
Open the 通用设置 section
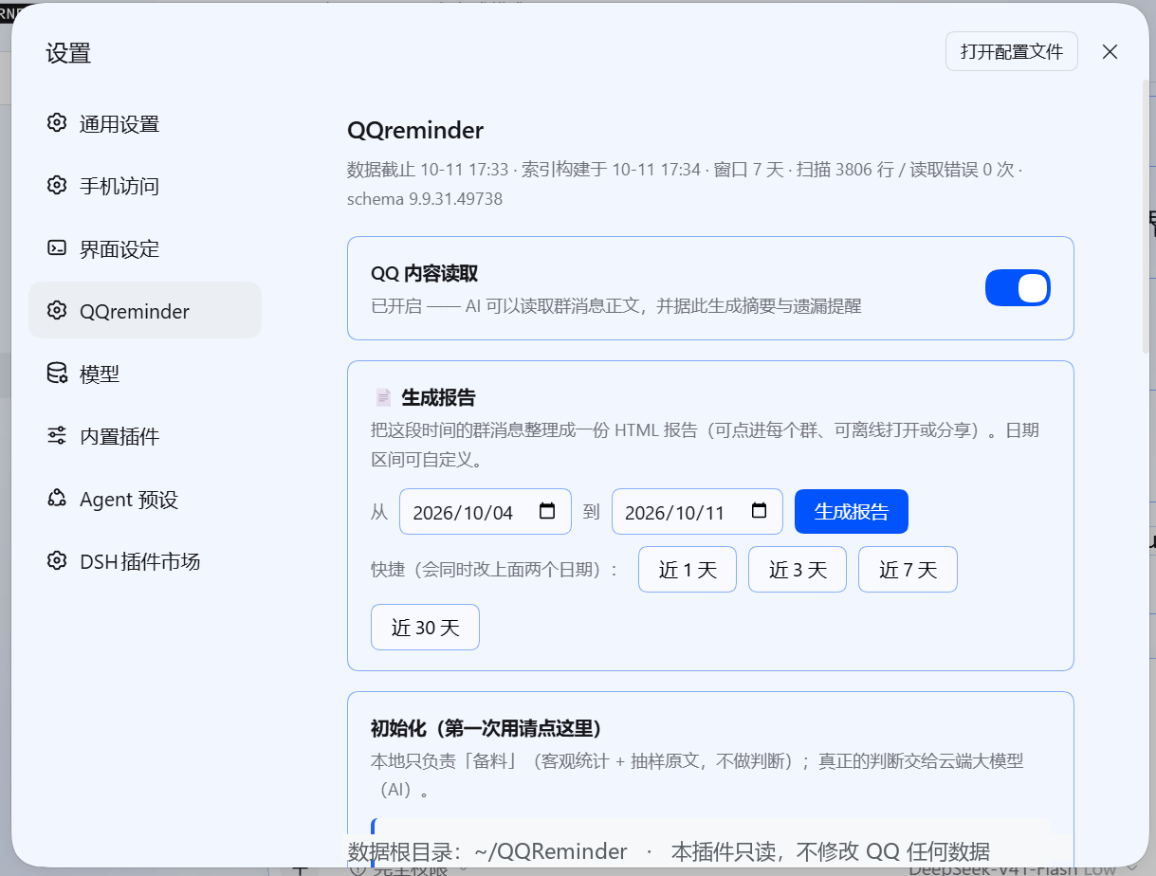point(145,123)
